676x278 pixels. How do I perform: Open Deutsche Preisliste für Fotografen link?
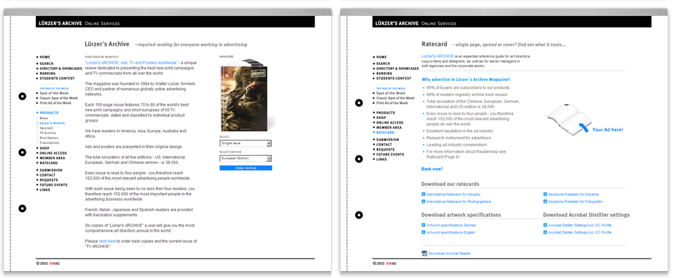(x=575, y=201)
